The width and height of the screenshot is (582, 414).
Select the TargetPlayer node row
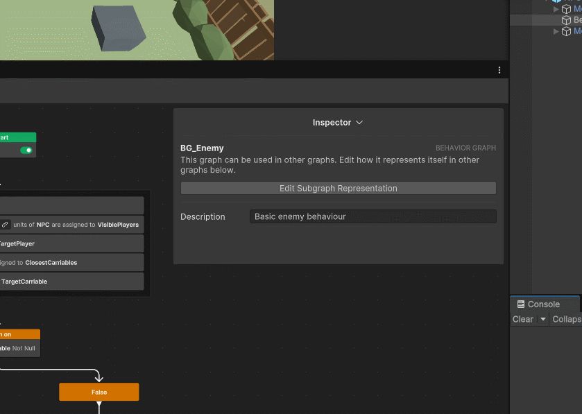[71, 243]
